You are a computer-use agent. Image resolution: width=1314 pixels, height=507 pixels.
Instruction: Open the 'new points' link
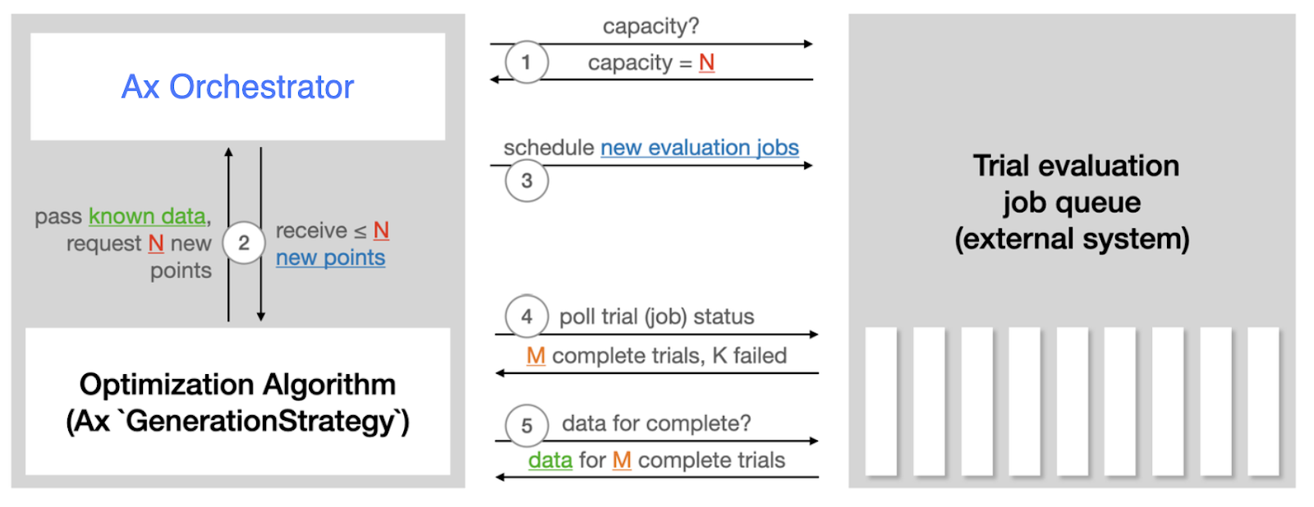tap(330, 258)
